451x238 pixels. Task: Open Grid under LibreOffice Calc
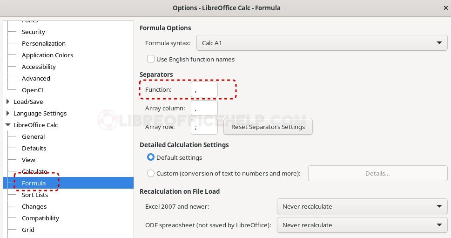click(28, 230)
